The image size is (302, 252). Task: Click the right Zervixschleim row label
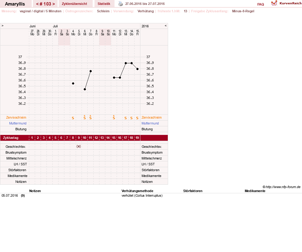click(x=151, y=117)
